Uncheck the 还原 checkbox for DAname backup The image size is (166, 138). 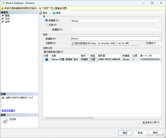coord(46,59)
